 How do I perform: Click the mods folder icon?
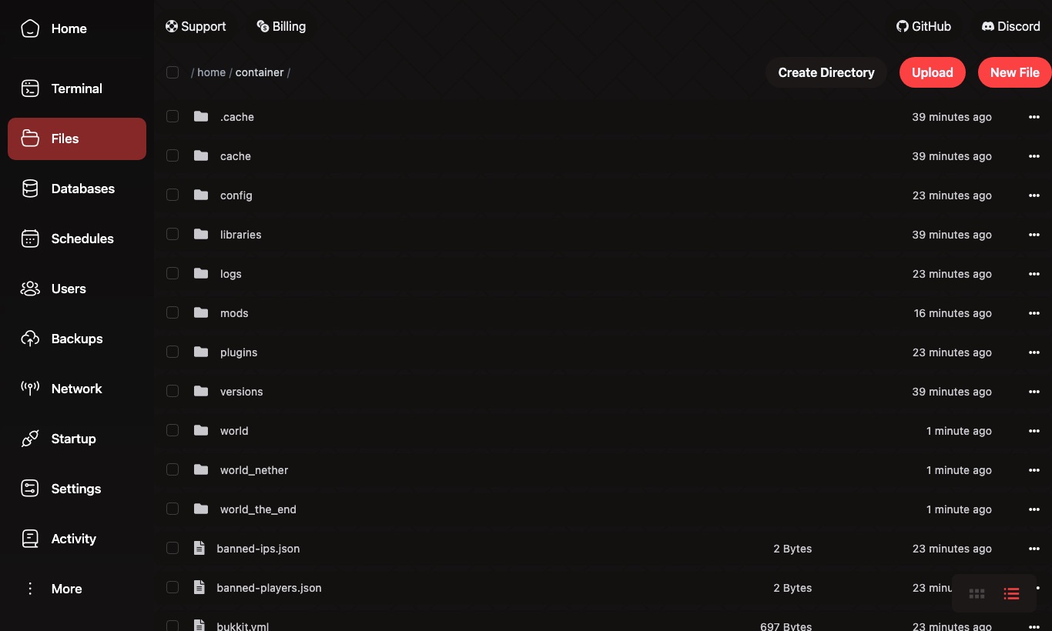[x=201, y=312]
